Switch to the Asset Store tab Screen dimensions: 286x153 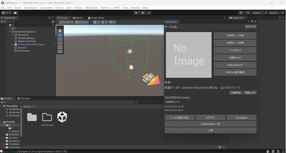(96, 18)
